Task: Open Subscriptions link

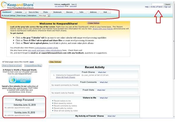Action: point(32,15)
